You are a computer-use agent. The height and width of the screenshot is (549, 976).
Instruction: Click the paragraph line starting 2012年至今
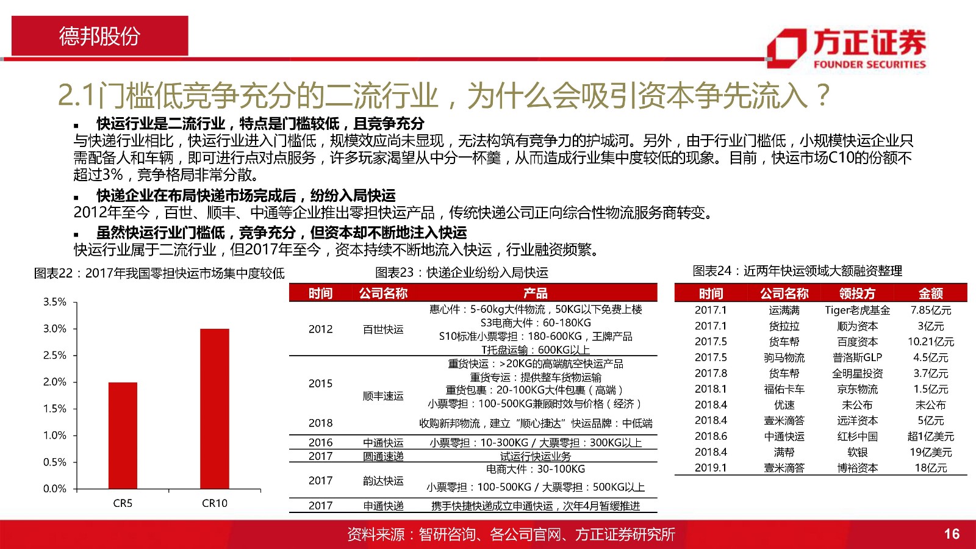coord(393,213)
